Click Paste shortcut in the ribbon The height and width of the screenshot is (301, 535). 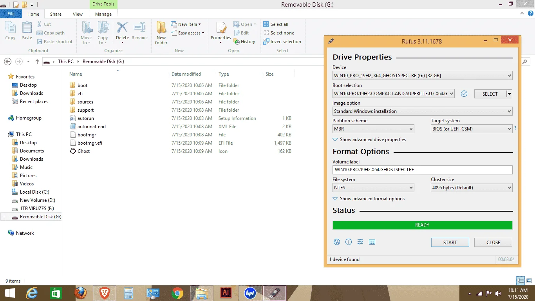55,42
